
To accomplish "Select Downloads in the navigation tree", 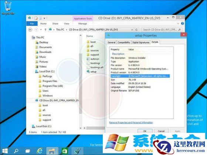I will click(45, 52).
